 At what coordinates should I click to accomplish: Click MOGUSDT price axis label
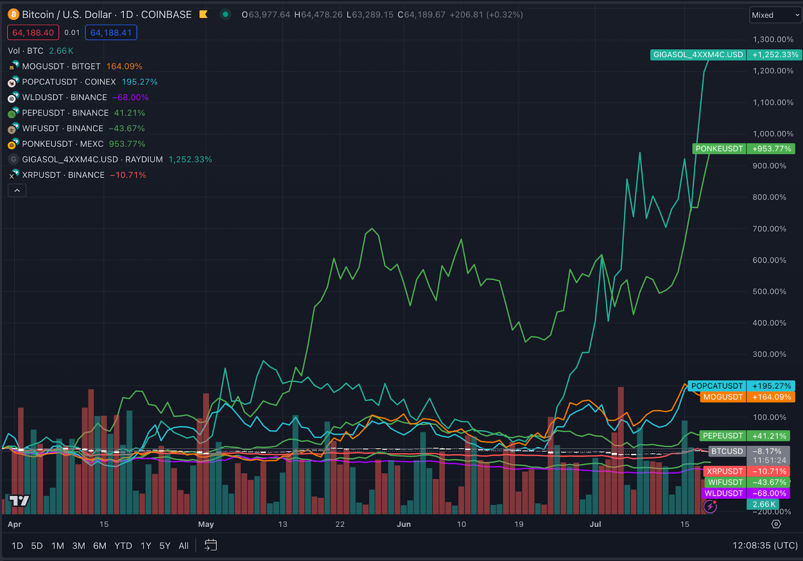point(747,397)
